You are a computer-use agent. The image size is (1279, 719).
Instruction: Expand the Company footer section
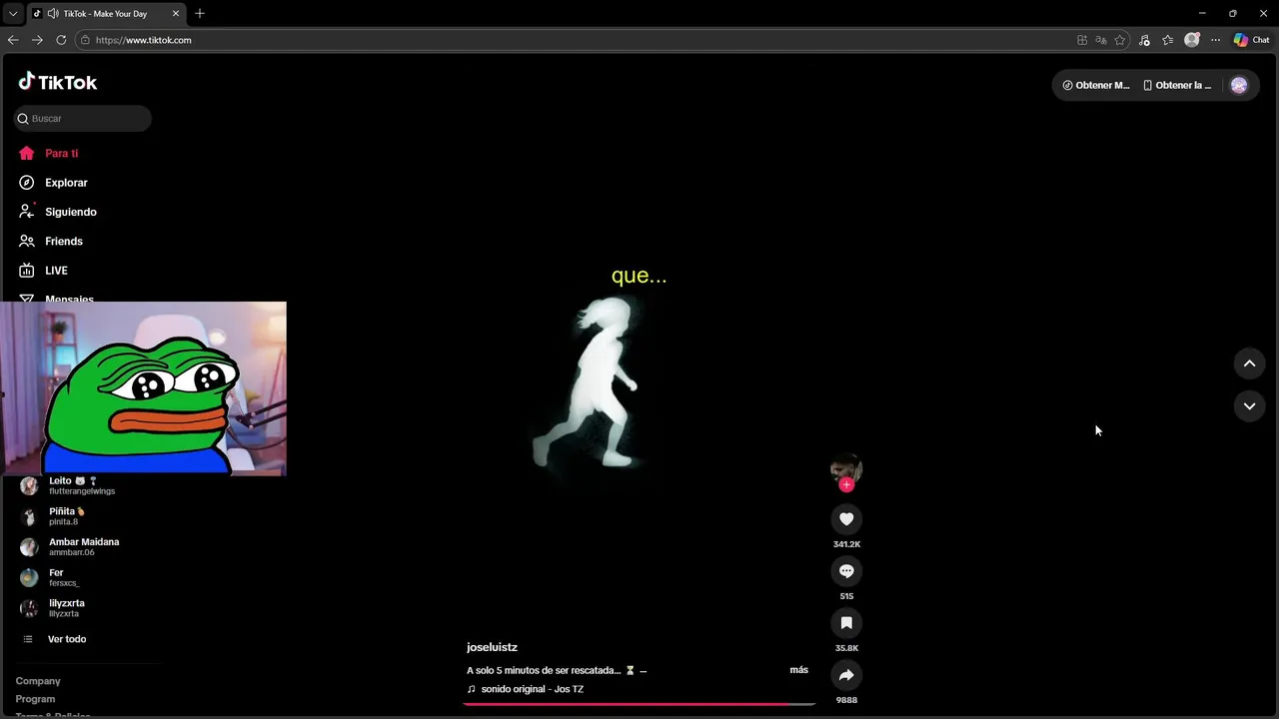[x=38, y=681]
